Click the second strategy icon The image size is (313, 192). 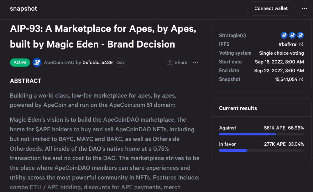[292, 35]
